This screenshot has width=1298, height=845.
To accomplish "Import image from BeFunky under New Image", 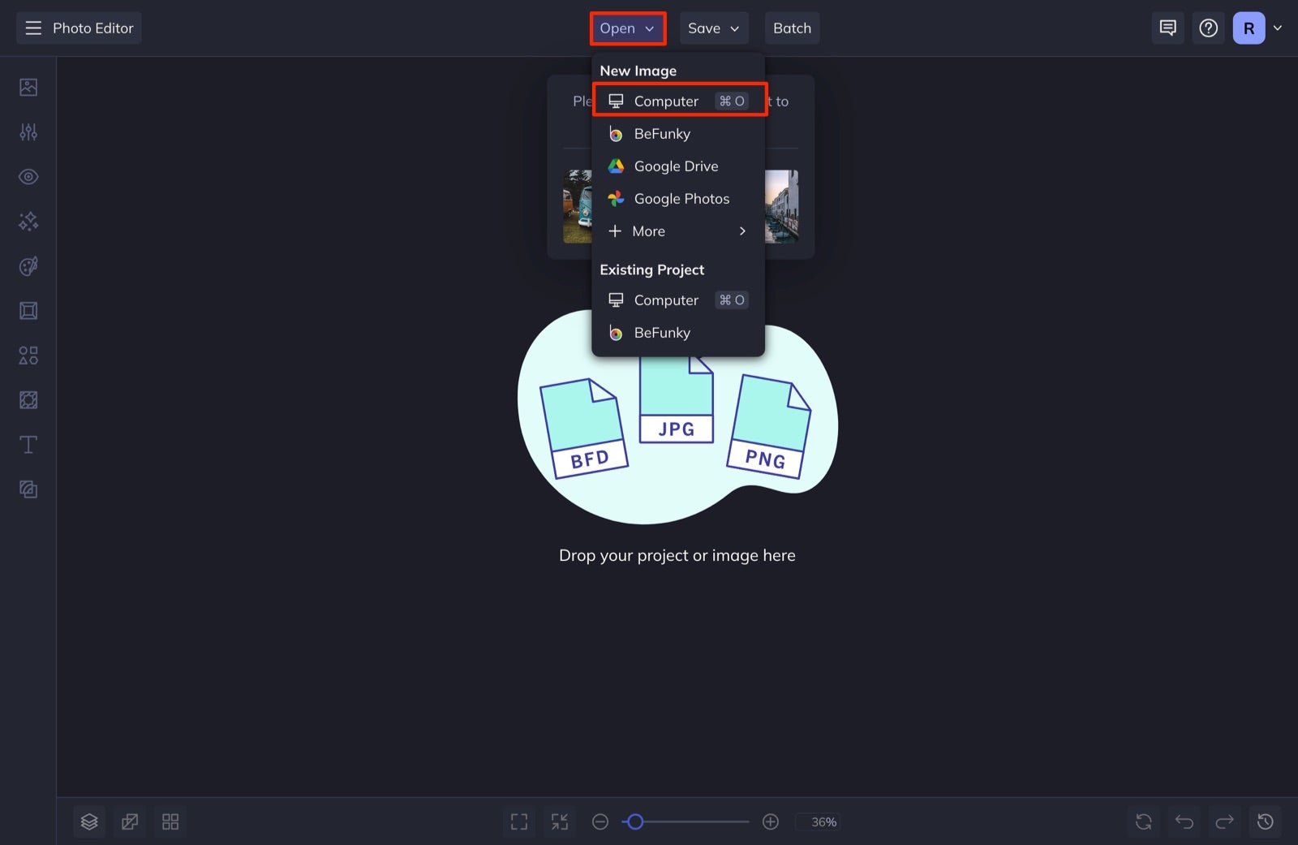I will (662, 133).
